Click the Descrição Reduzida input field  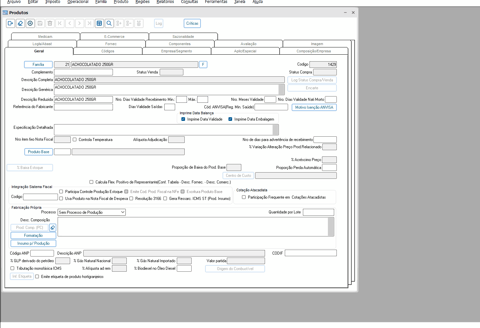pyautogui.click(x=83, y=99)
